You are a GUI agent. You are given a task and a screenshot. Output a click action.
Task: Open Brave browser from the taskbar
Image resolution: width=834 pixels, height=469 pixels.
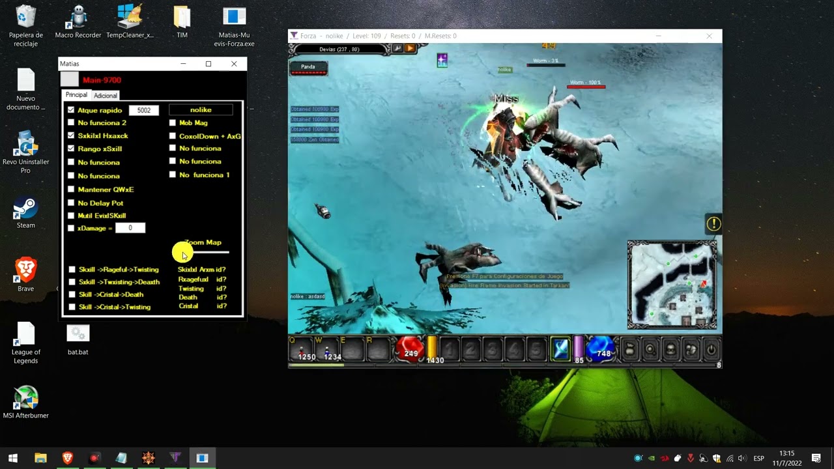(67, 458)
